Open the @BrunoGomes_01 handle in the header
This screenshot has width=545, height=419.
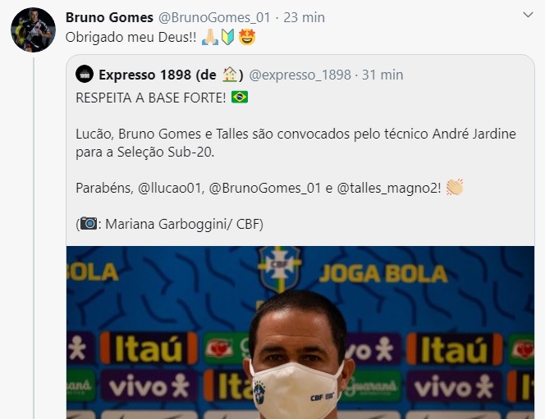(214, 17)
